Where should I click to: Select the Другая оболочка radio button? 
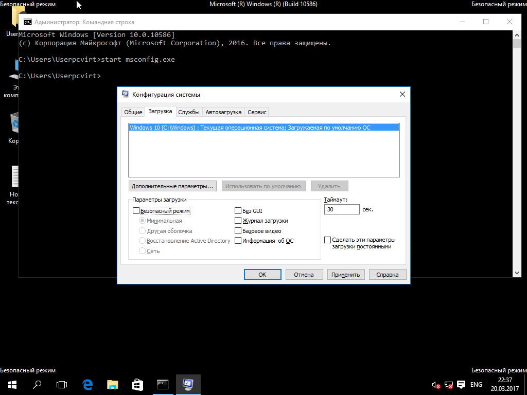[142, 231]
